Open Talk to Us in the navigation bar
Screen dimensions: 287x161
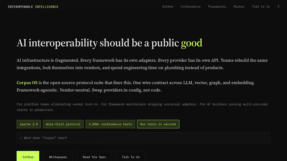261,6
